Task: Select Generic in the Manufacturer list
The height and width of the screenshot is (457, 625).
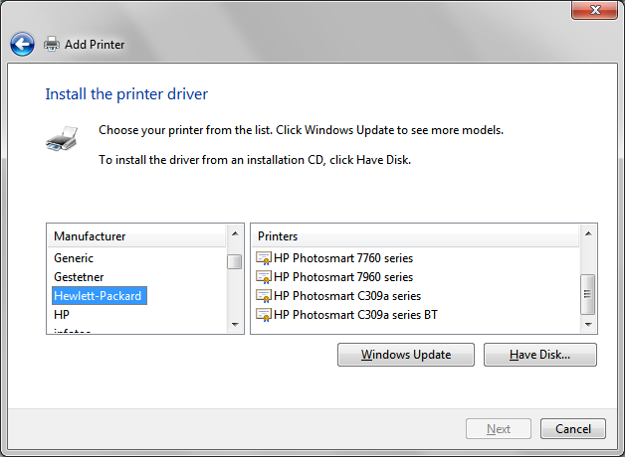Action: [74, 258]
